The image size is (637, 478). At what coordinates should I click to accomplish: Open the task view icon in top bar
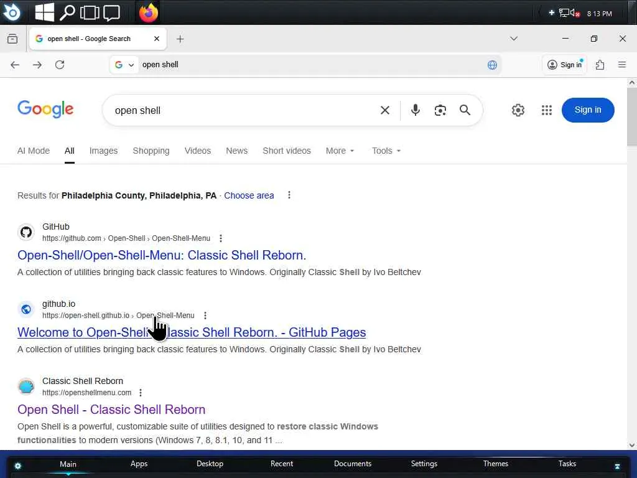pyautogui.click(x=90, y=12)
